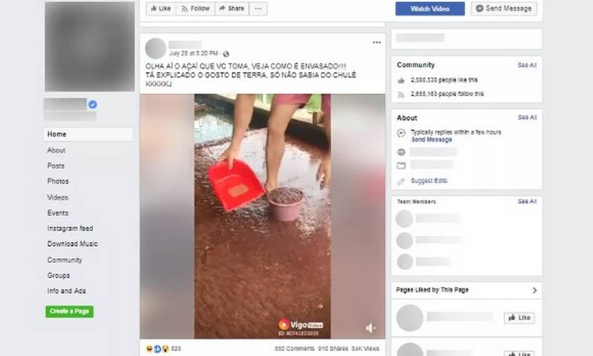Image resolution: width=593 pixels, height=356 pixels.
Task: Follow the page via Follow button
Action: pyautogui.click(x=195, y=9)
